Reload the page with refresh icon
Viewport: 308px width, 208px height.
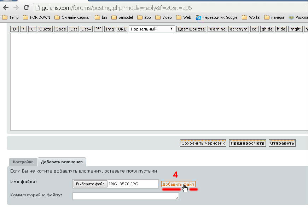pos(26,7)
